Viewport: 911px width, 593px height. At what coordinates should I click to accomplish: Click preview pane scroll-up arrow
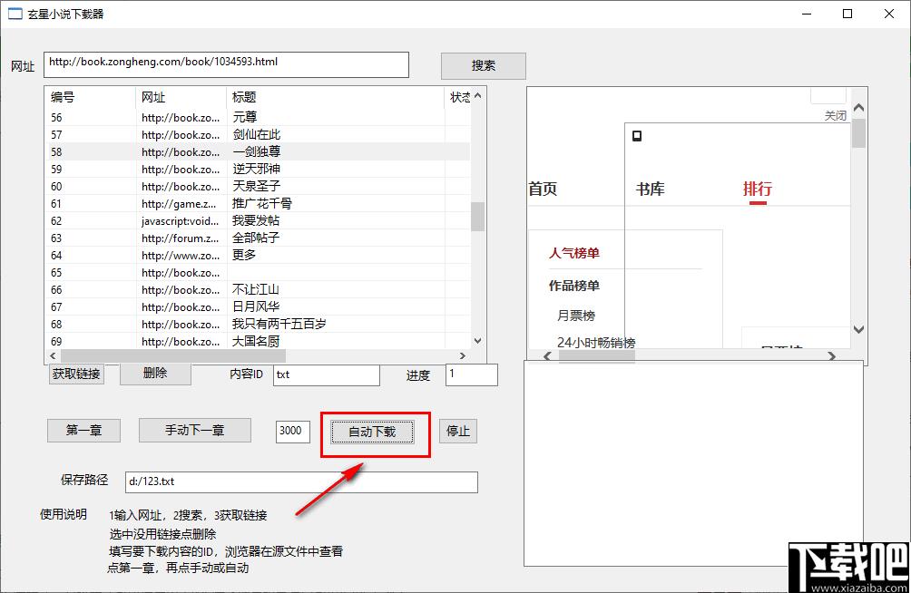coord(858,108)
